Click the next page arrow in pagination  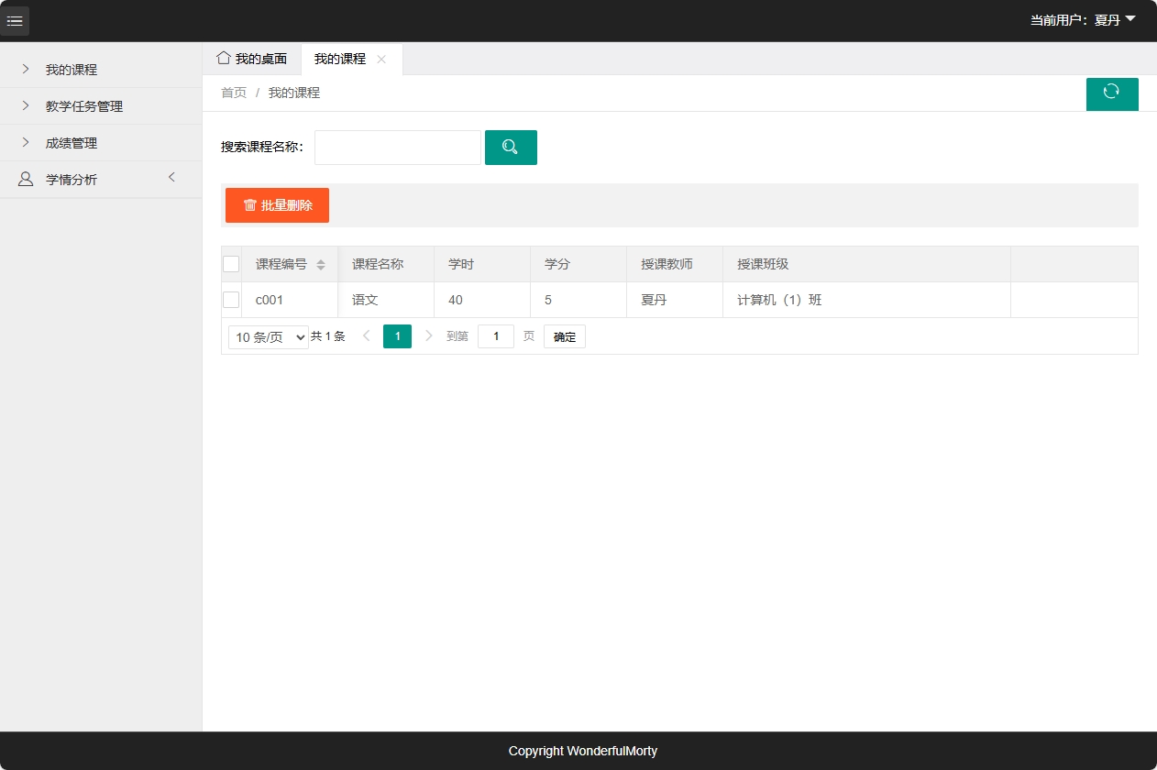coord(428,335)
